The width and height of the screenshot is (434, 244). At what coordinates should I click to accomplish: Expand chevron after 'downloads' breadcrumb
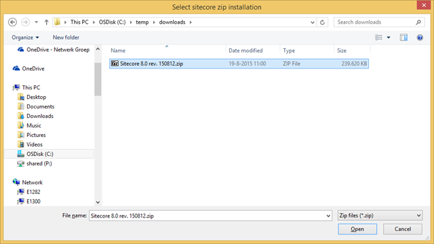[191, 22]
